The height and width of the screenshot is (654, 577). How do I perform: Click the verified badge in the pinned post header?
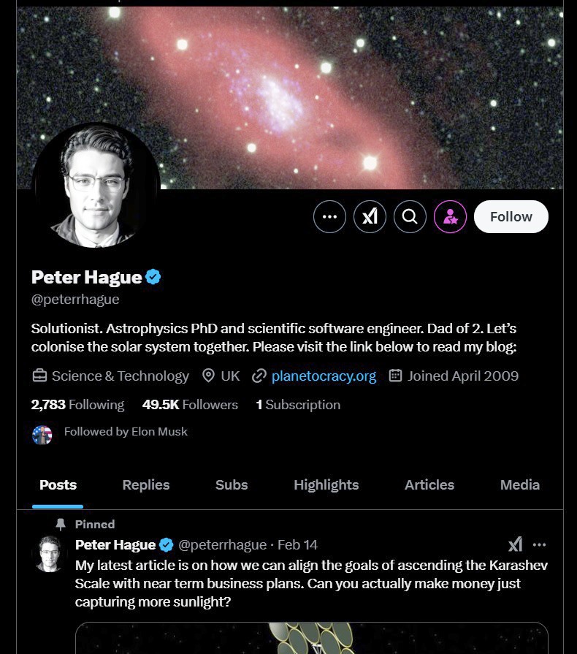166,544
